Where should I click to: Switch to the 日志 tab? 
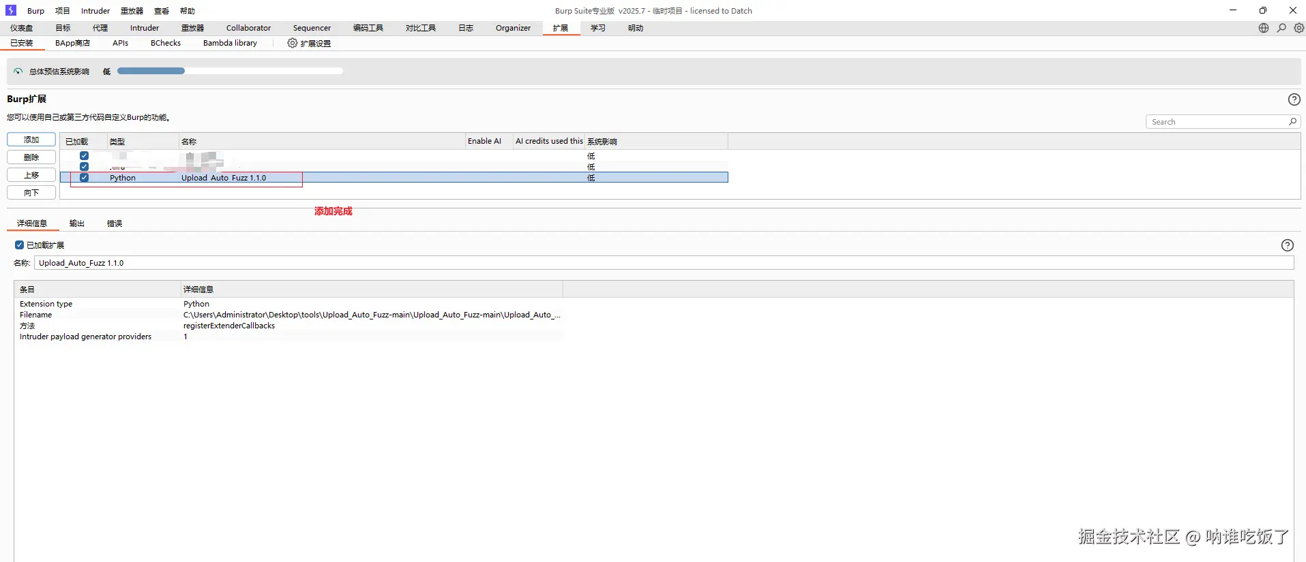click(466, 28)
